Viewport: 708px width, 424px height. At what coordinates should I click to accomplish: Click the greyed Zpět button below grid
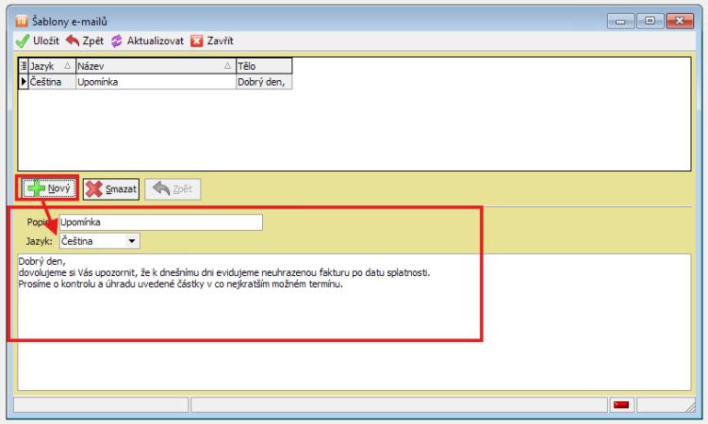click(174, 188)
